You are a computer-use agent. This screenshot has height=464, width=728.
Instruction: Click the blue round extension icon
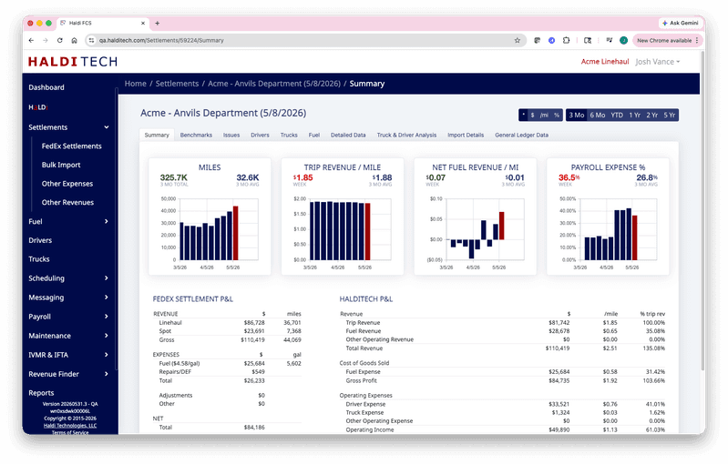pos(551,40)
